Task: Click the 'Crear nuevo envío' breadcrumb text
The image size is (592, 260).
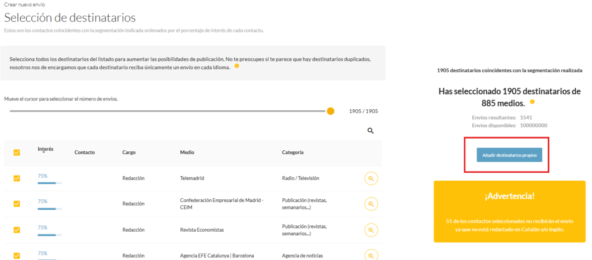Action: click(24, 5)
